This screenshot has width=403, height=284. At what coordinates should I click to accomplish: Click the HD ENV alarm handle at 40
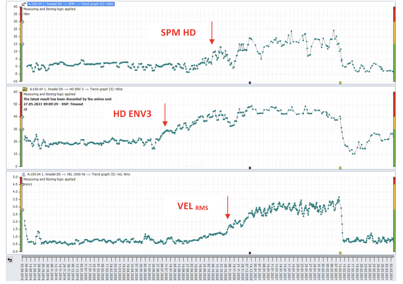(x=22, y=117)
